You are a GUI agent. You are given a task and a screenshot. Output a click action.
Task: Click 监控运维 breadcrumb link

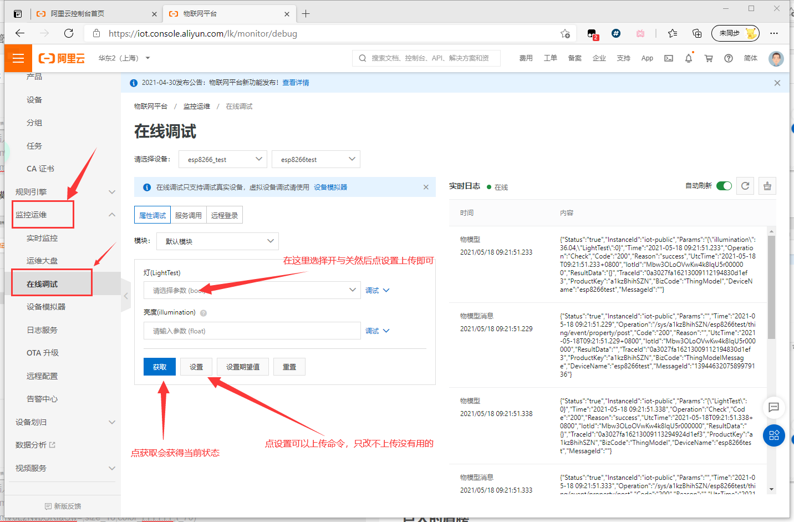[197, 107]
